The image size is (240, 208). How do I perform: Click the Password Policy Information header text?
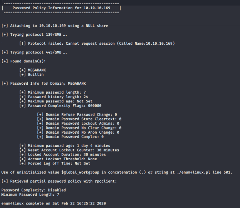coord(62,8)
